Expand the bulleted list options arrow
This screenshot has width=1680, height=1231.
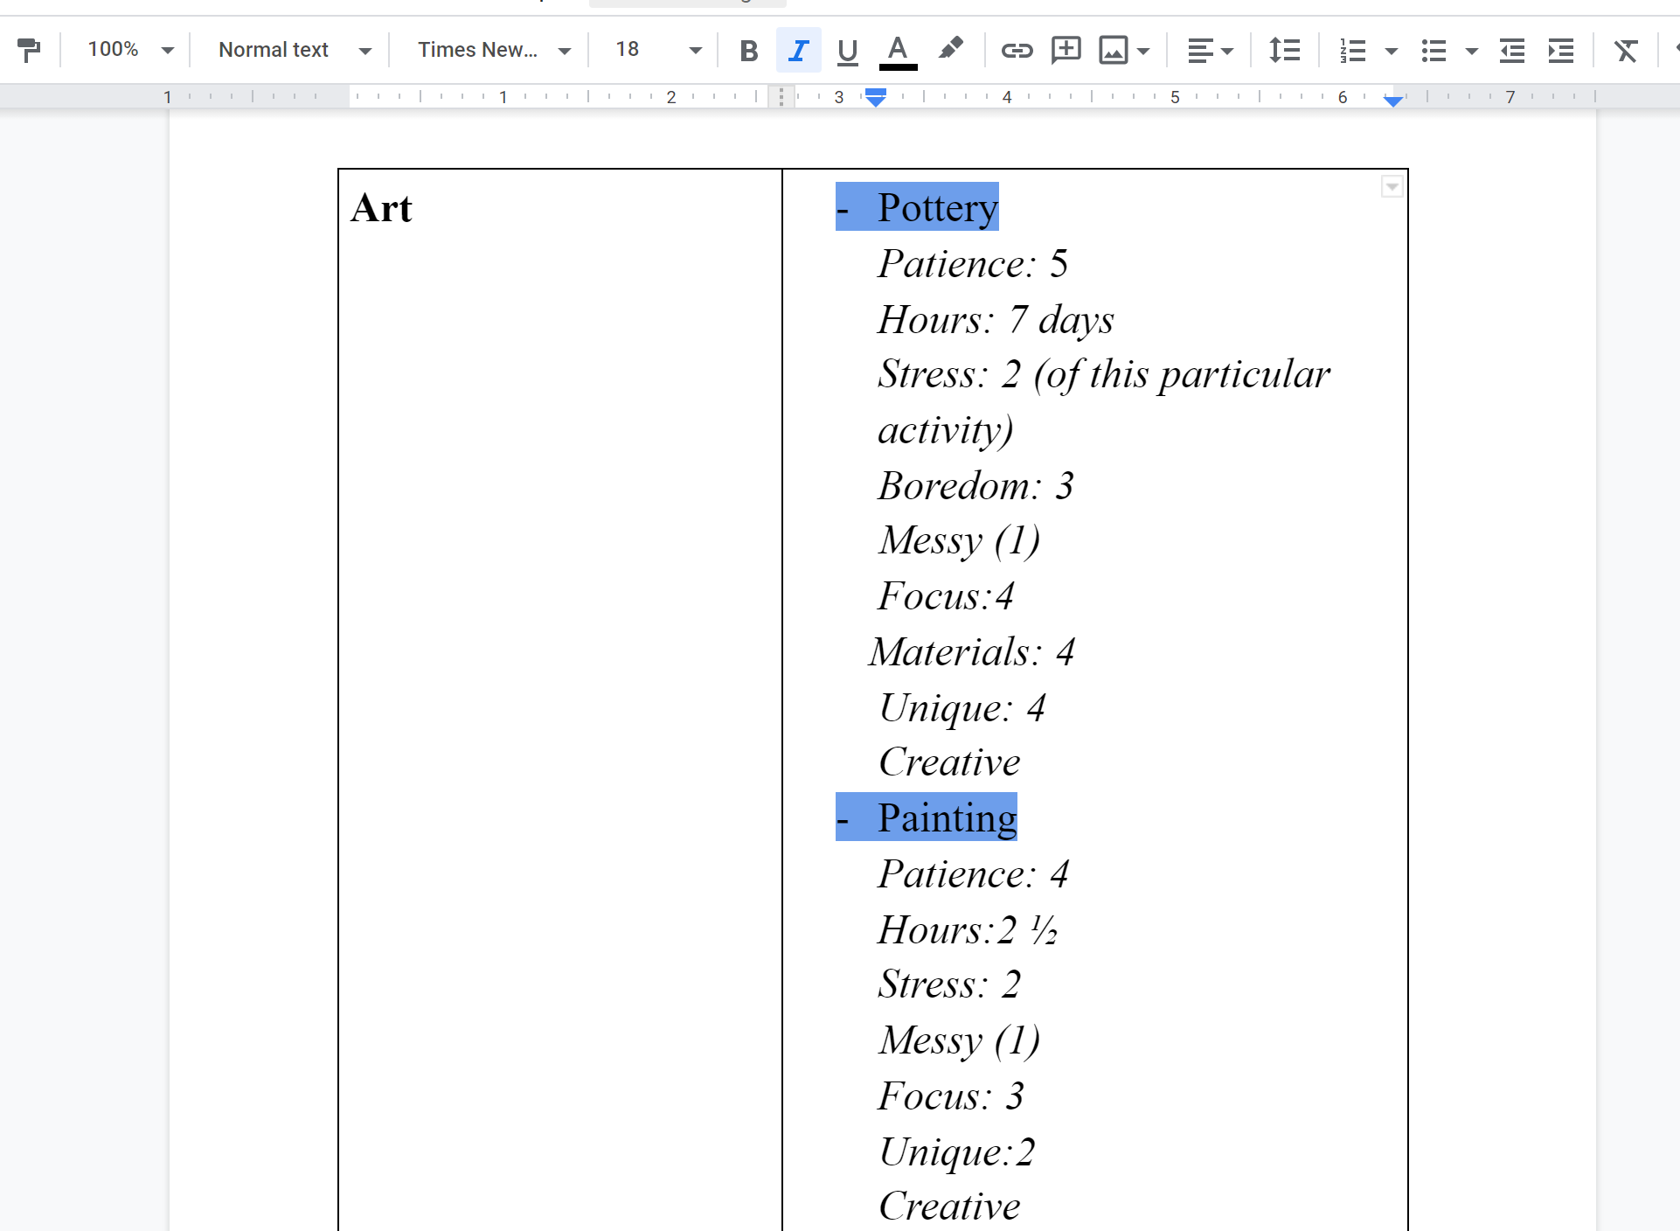(1472, 50)
